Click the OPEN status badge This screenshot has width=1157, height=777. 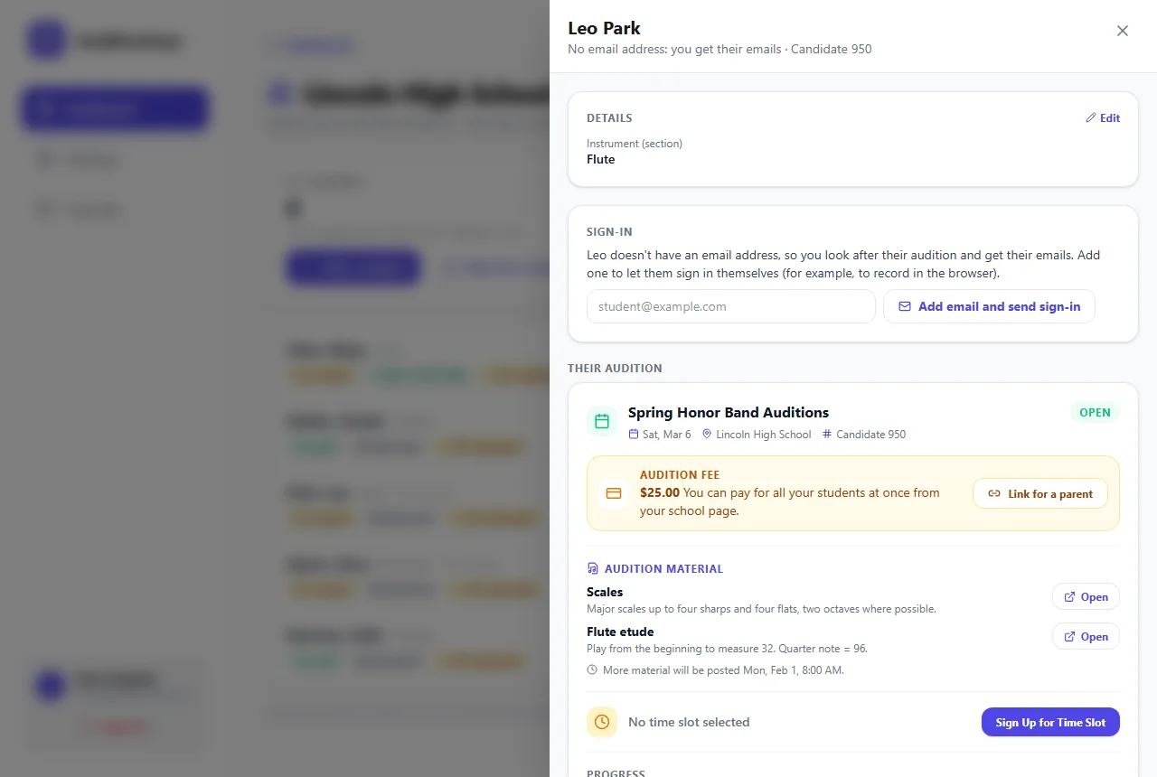tap(1095, 412)
